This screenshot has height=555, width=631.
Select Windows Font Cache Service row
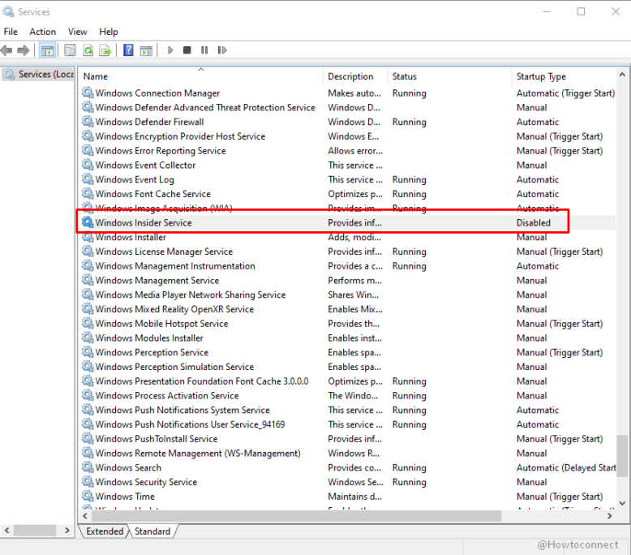click(x=348, y=194)
